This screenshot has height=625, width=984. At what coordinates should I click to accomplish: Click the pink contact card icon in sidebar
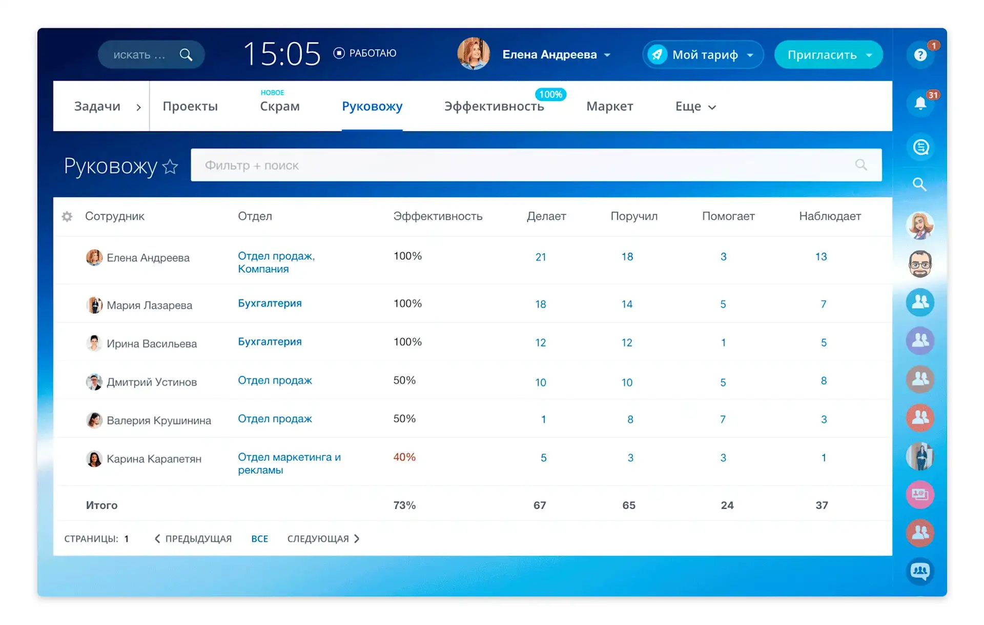(x=920, y=495)
